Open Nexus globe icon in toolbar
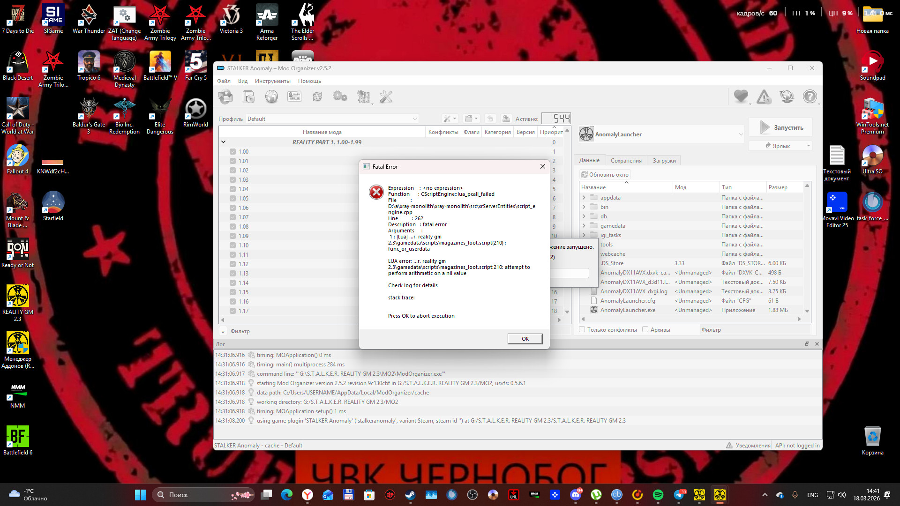Image resolution: width=900 pixels, height=506 pixels. [271, 97]
